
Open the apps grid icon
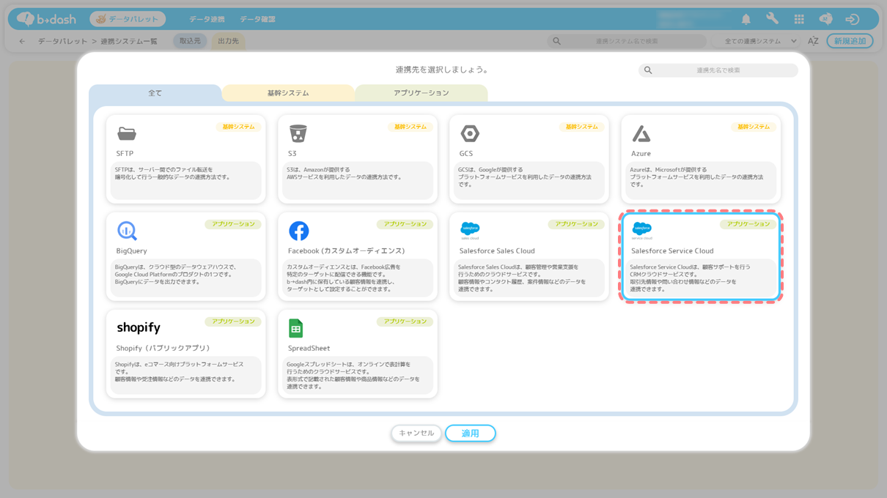[x=799, y=19]
